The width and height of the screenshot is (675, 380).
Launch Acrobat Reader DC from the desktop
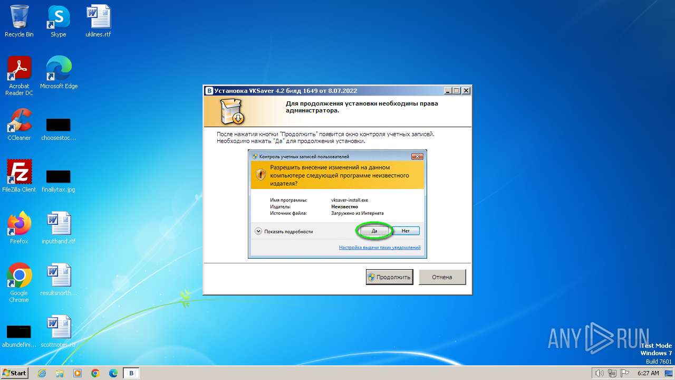[x=19, y=76]
